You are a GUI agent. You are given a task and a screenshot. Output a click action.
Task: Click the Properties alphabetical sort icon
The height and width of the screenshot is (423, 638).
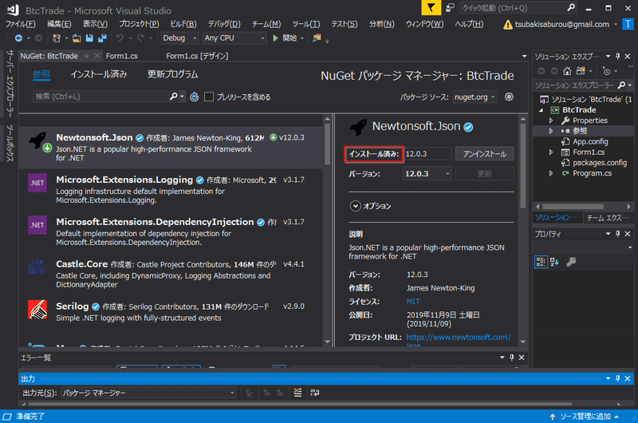554,262
